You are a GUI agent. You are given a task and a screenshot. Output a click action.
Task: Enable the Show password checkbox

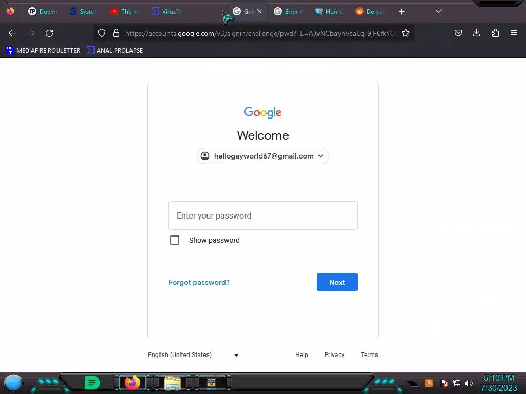tap(175, 240)
